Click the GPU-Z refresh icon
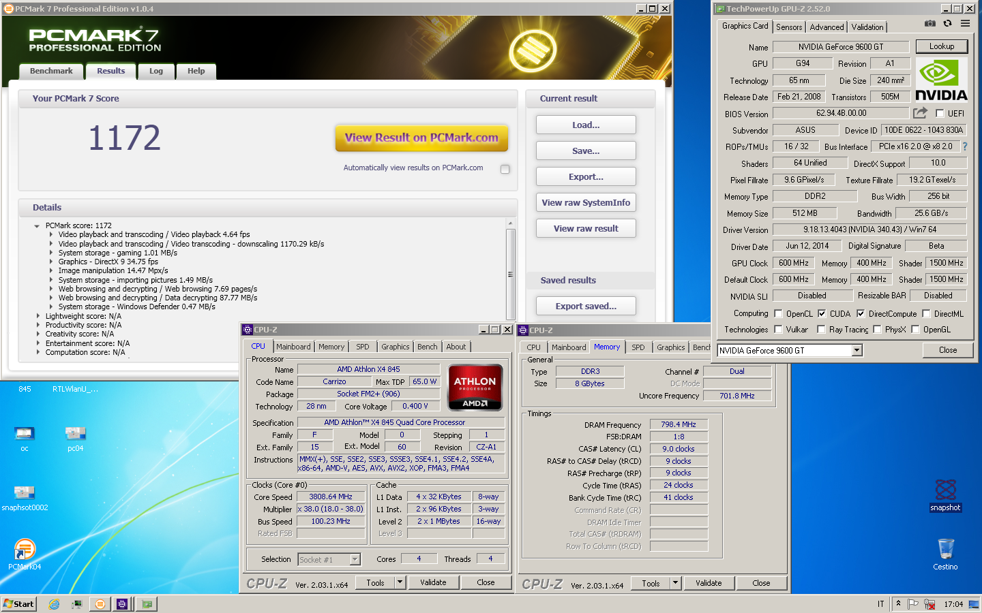982x613 pixels. coord(947,23)
